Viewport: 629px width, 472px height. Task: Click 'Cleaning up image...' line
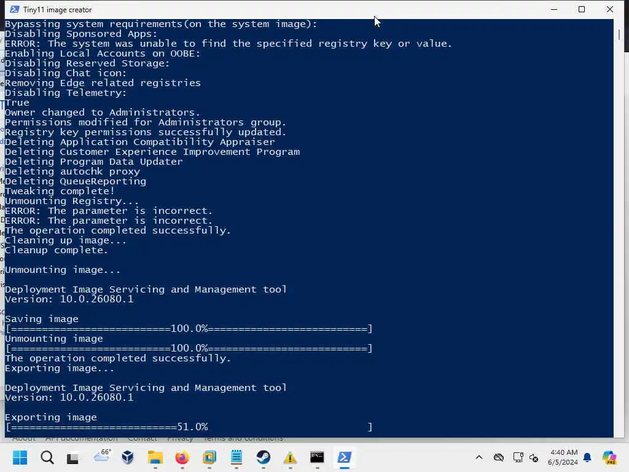tap(66, 240)
